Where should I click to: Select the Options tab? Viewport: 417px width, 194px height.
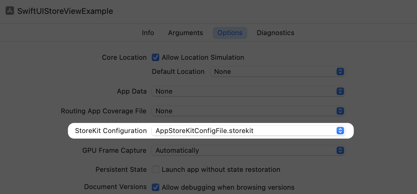tap(230, 33)
